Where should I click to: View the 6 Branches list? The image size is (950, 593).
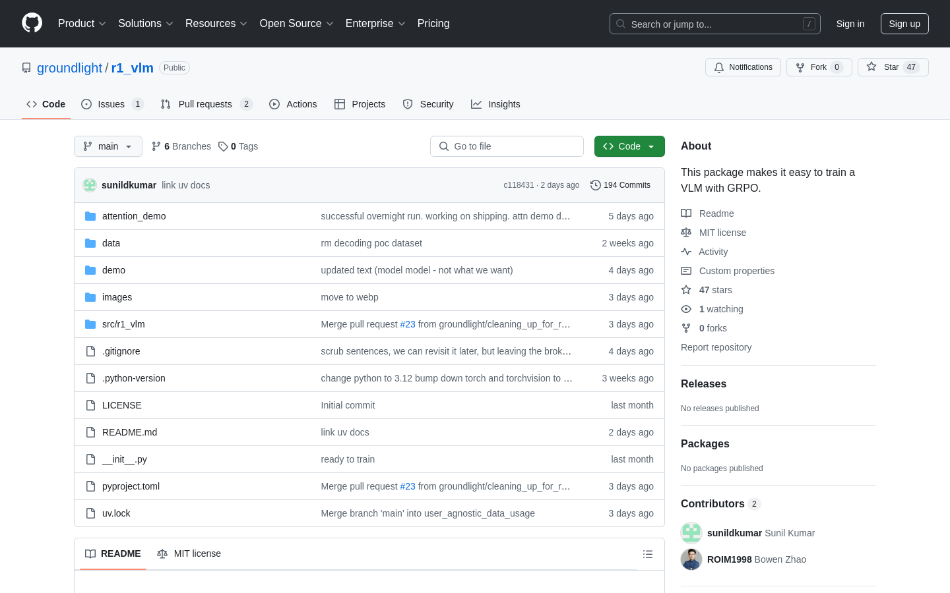181,146
